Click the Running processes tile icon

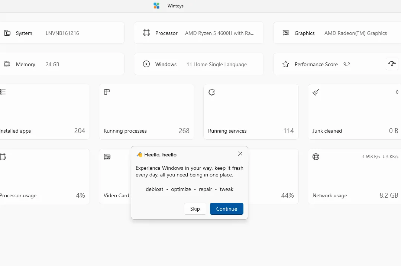107,92
